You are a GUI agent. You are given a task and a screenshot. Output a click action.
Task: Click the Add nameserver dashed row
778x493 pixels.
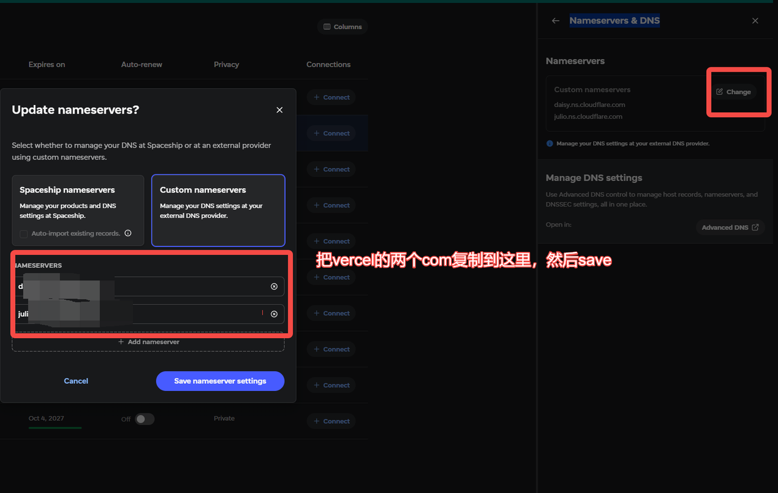pyautogui.click(x=148, y=342)
